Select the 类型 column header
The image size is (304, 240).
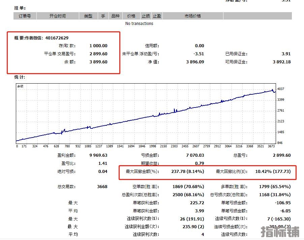88,16
